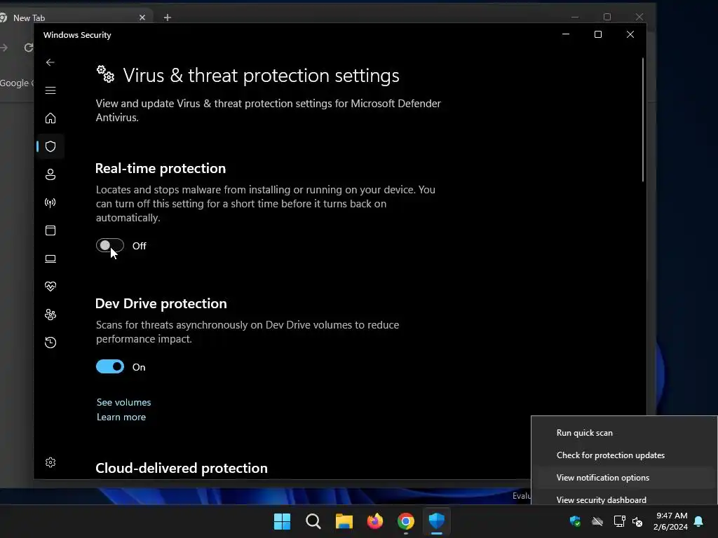Open Protection history clock icon

point(50,343)
